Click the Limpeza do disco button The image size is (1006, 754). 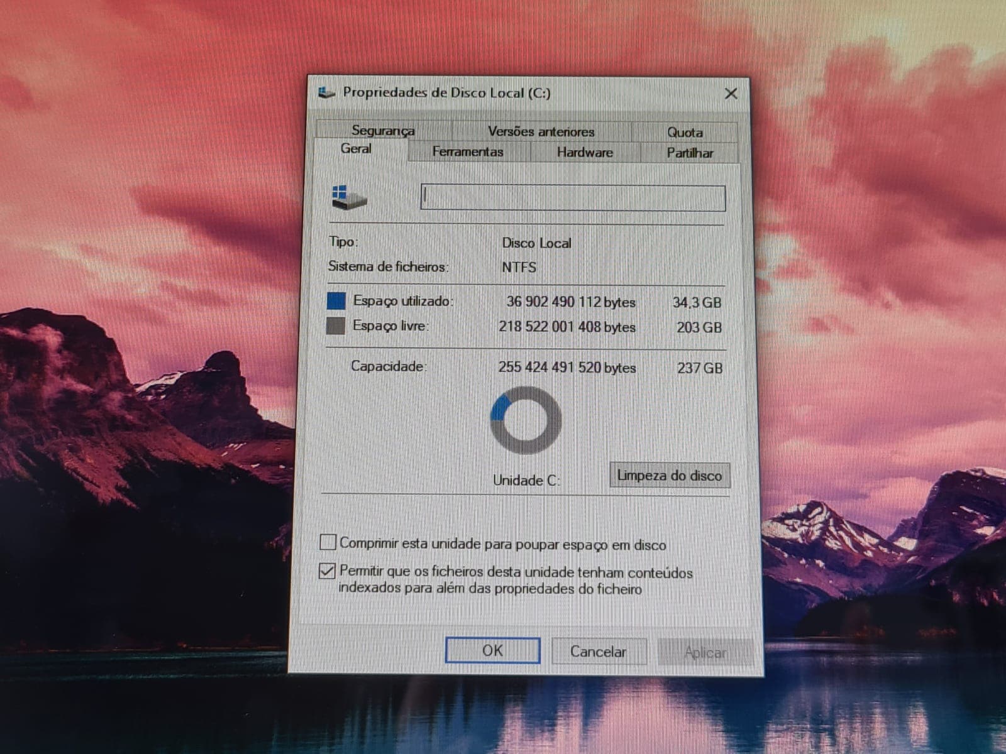click(x=670, y=475)
